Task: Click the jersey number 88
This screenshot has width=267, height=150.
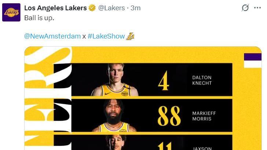Action: 169,116
